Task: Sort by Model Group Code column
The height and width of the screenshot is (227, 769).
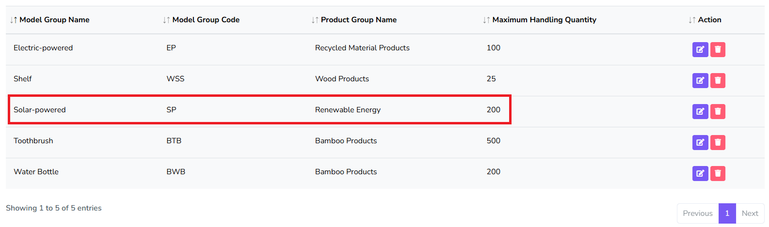Action: click(206, 20)
